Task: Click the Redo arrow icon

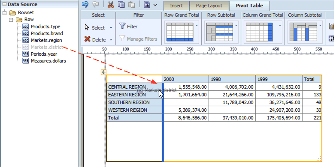Action: click(95, 5)
